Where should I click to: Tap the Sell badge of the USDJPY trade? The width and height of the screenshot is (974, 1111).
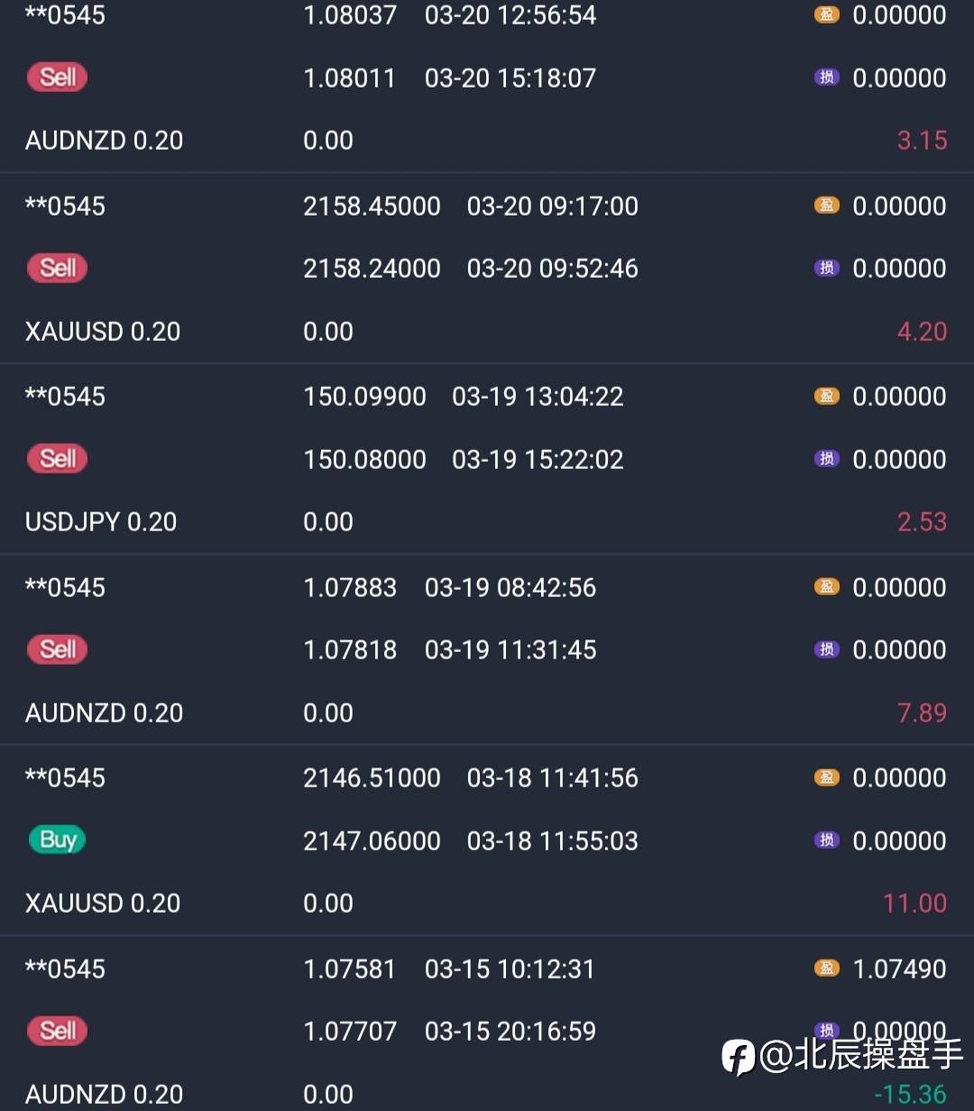57,459
